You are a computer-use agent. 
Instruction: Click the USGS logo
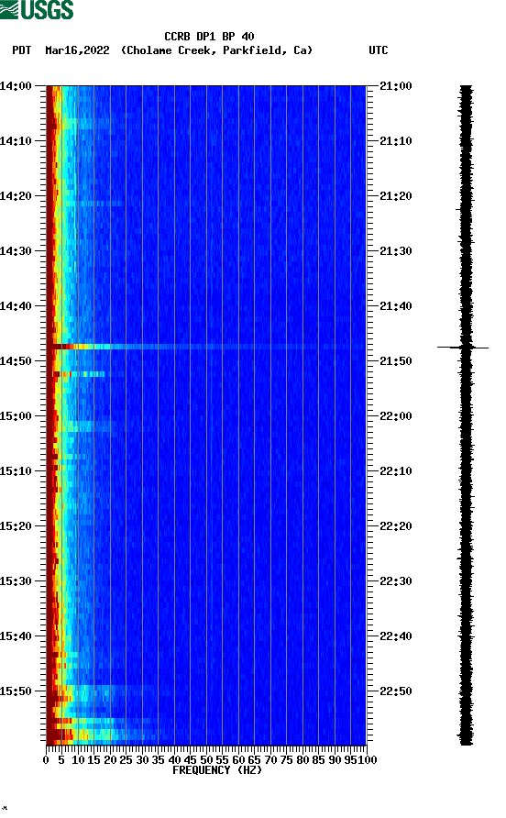point(37,9)
